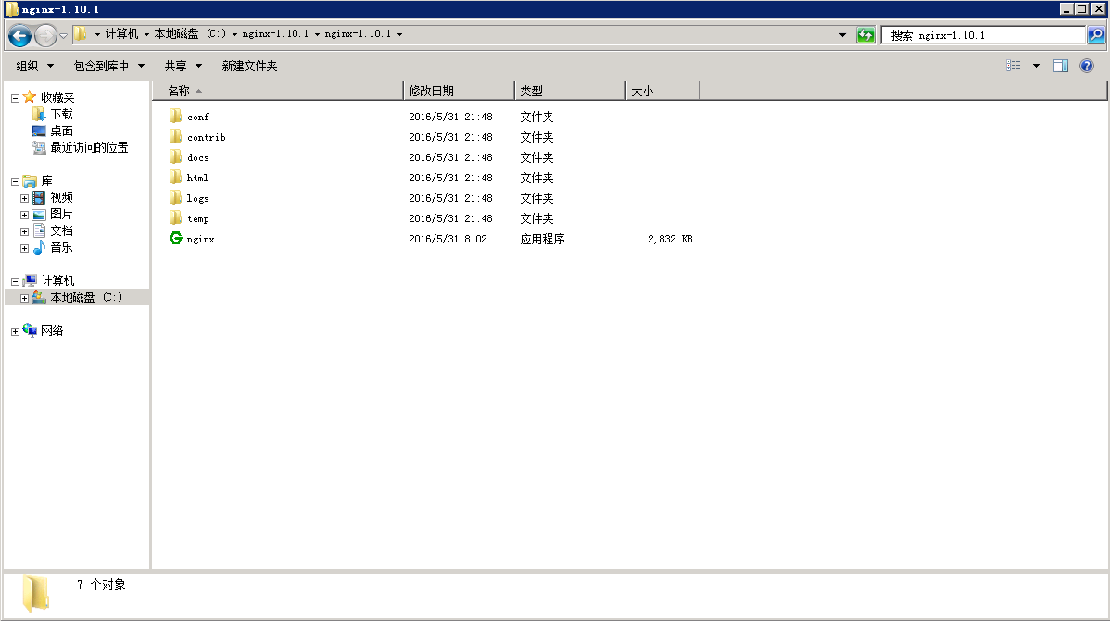Click the 2,832 KB size value
The height and width of the screenshot is (621, 1110).
tap(670, 239)
